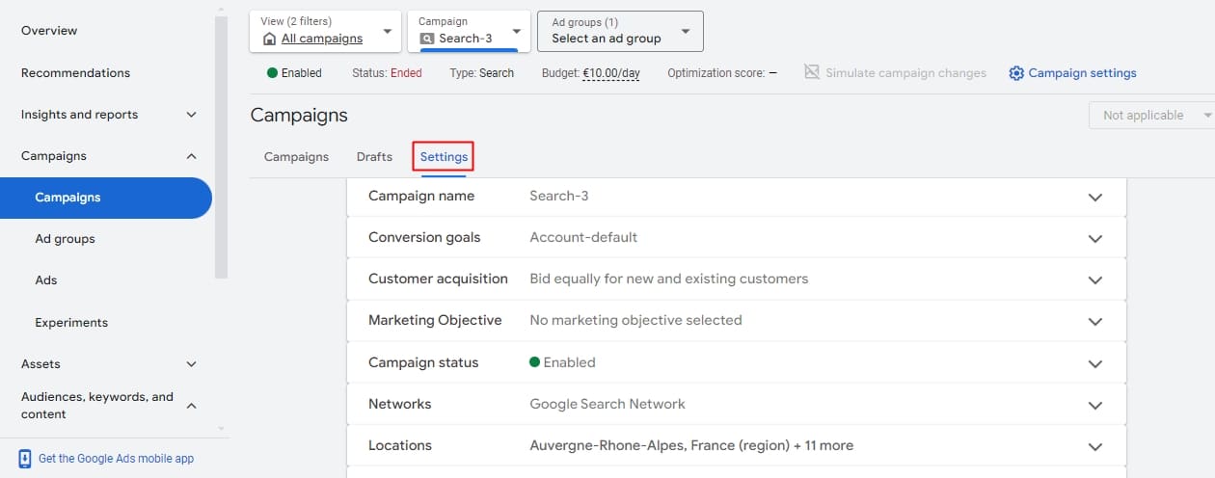Click the Get the Google Ads mobile app link
1215x478 pixels.
click(116, 459)
